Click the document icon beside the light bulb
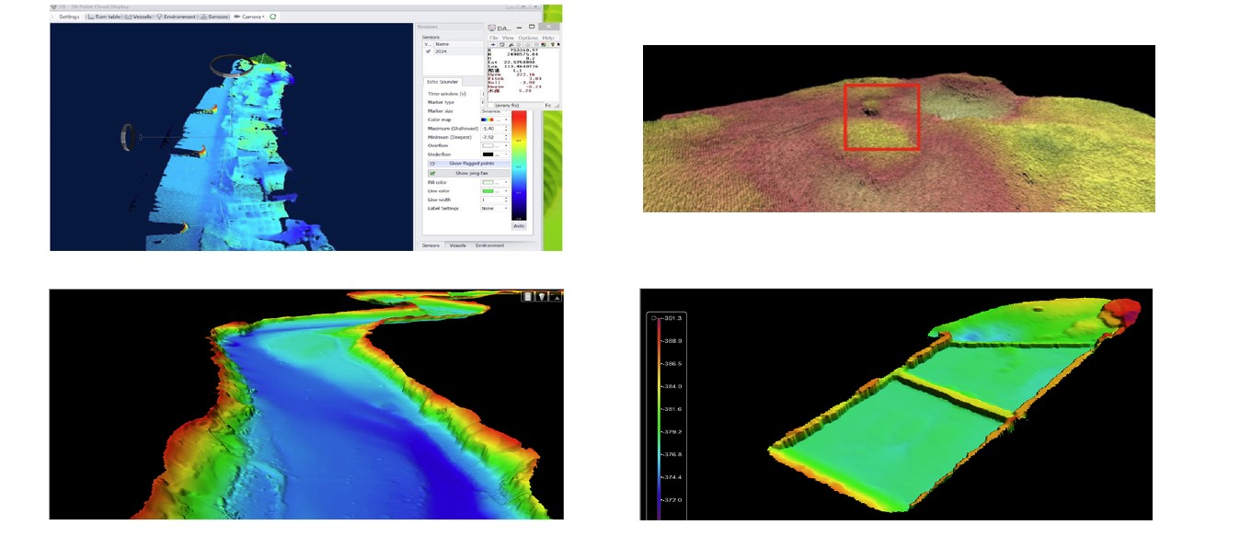1240x536 pixels. (x=528, y=296)
